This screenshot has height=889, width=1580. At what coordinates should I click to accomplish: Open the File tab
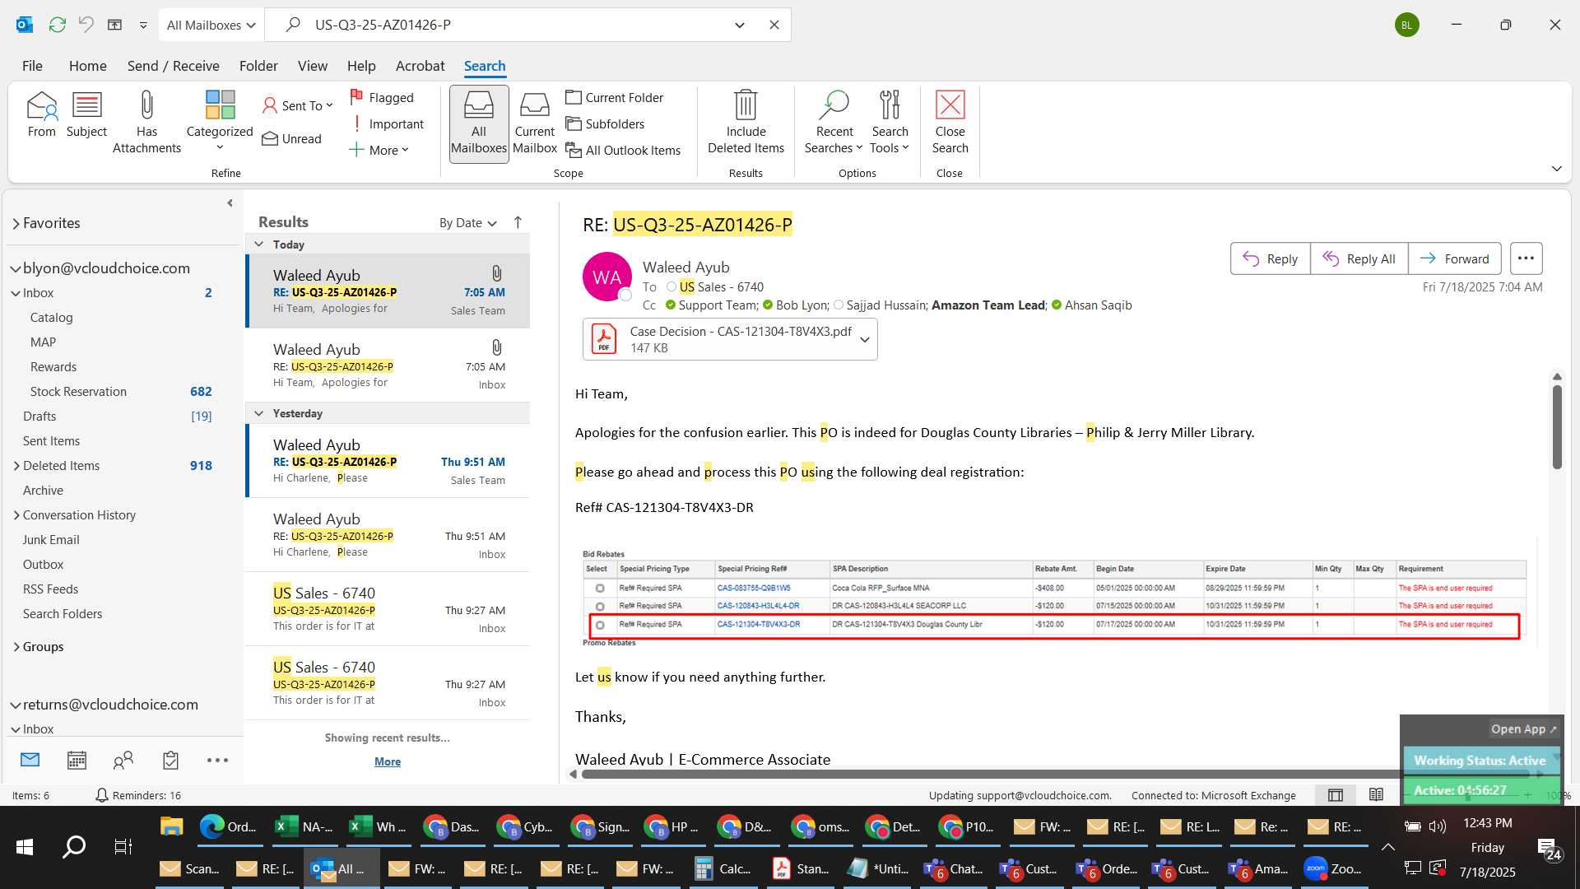32,66
